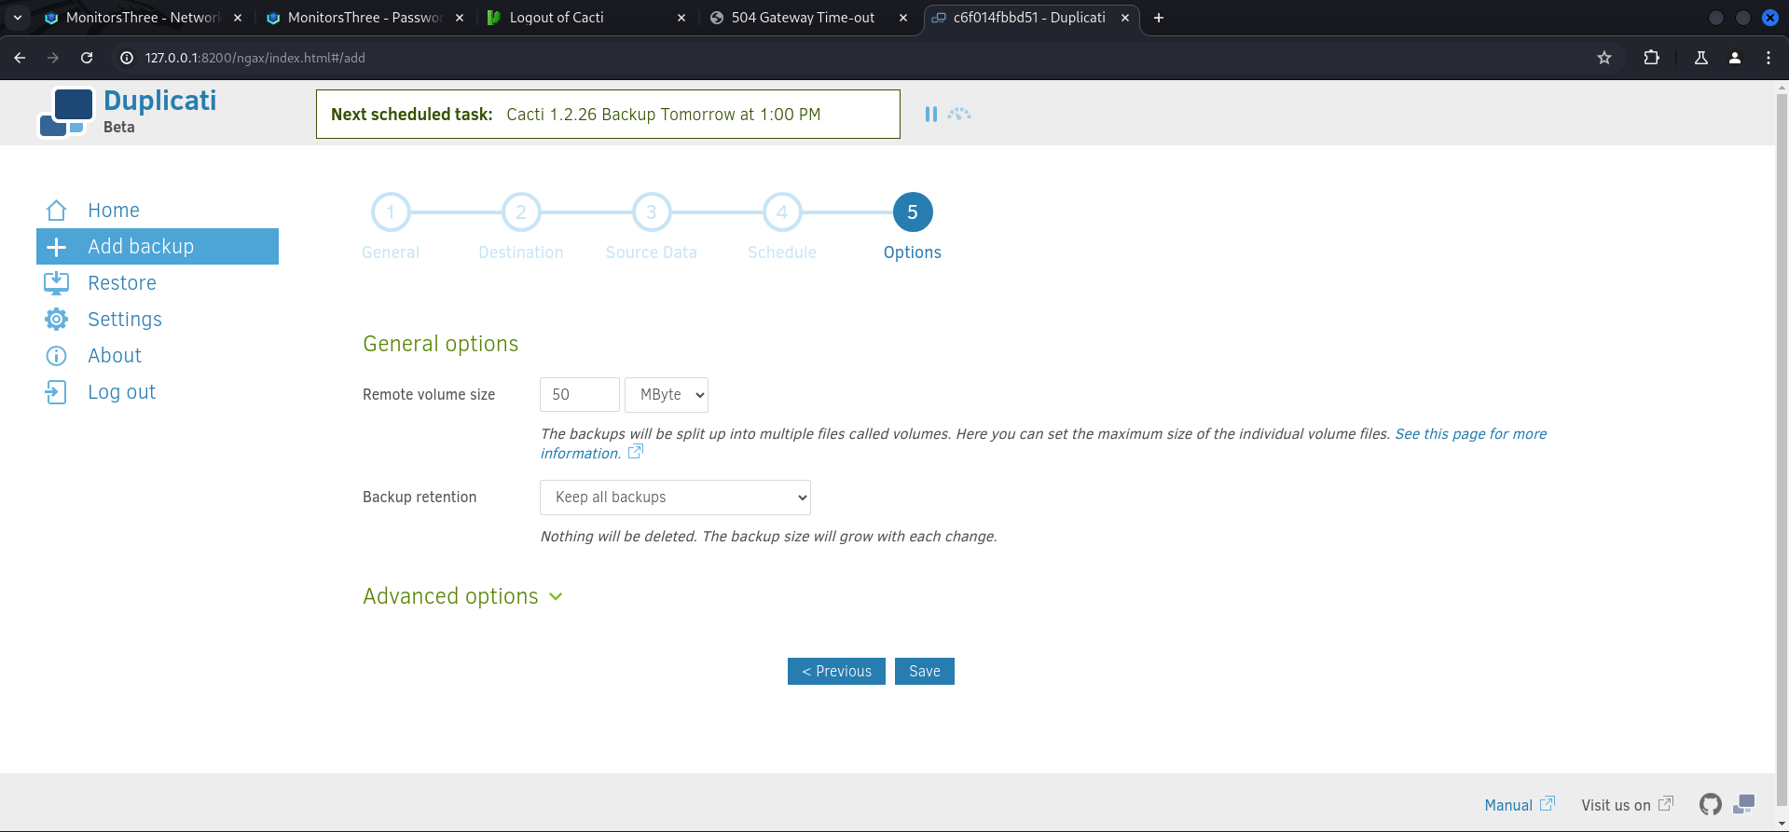This screenshot has height=832, width=1789.
Task: Click the Duplicati forum icon in footer
Action: [x=1743, y=804]
